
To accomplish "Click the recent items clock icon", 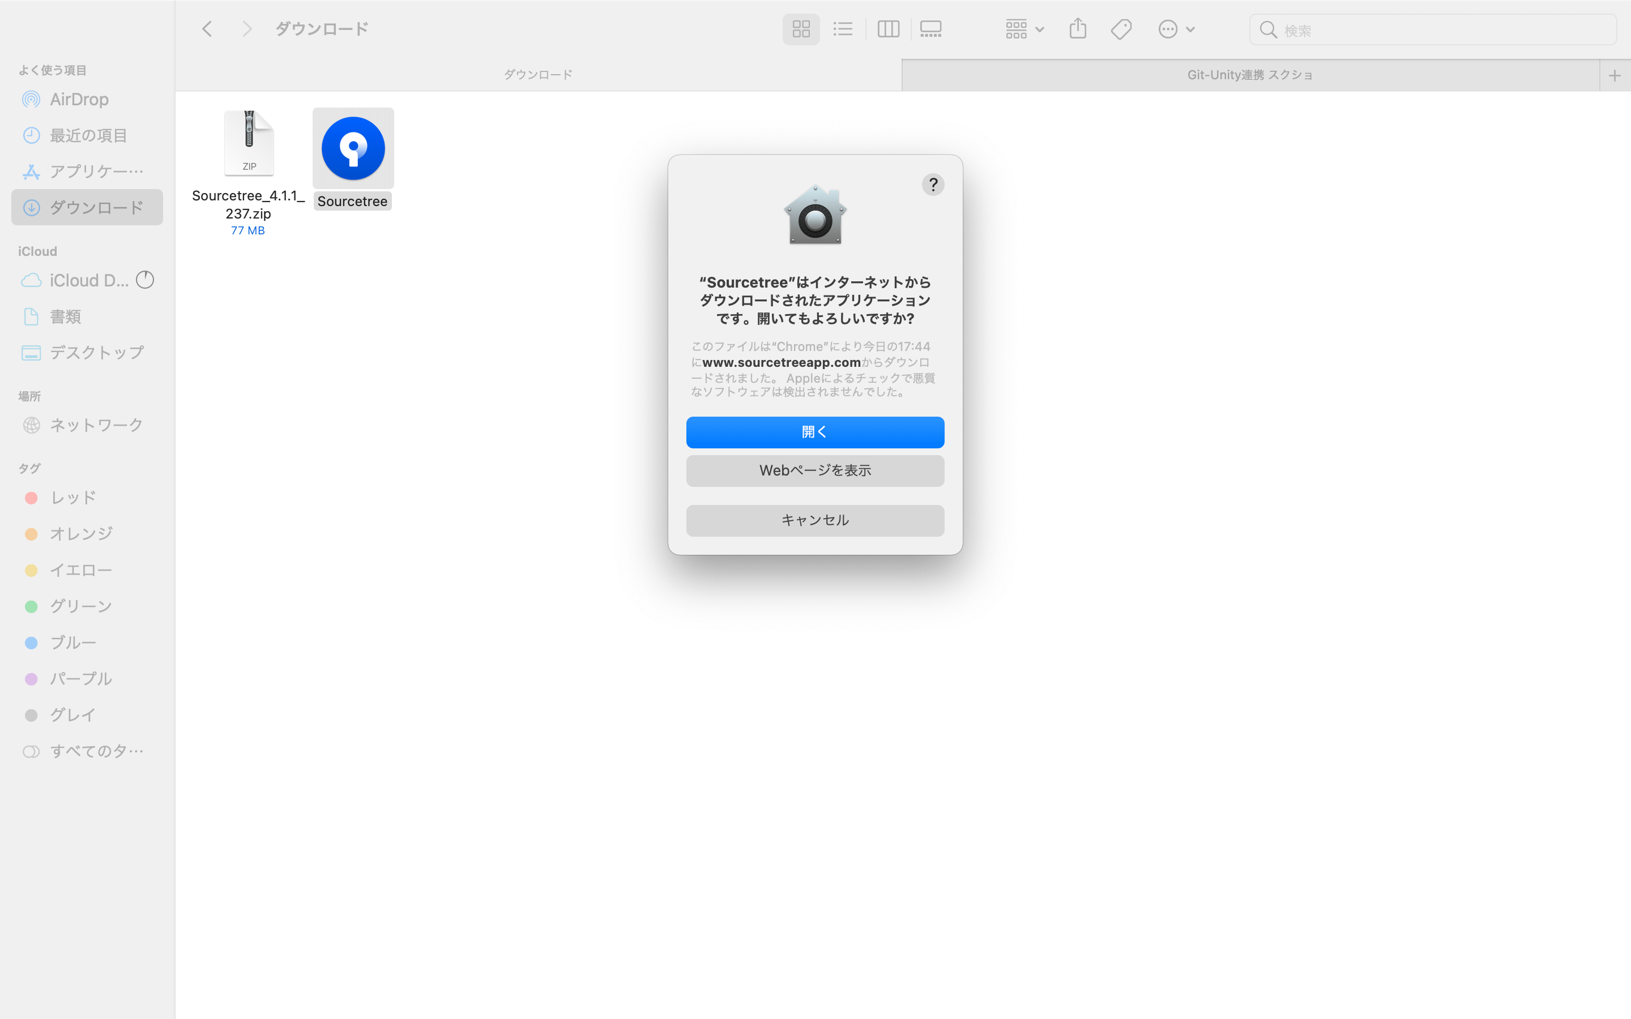I will pos(31,135).
